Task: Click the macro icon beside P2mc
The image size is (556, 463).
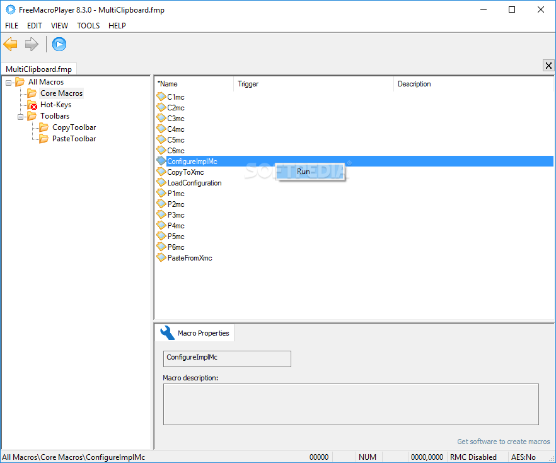Action: [161, 204]
